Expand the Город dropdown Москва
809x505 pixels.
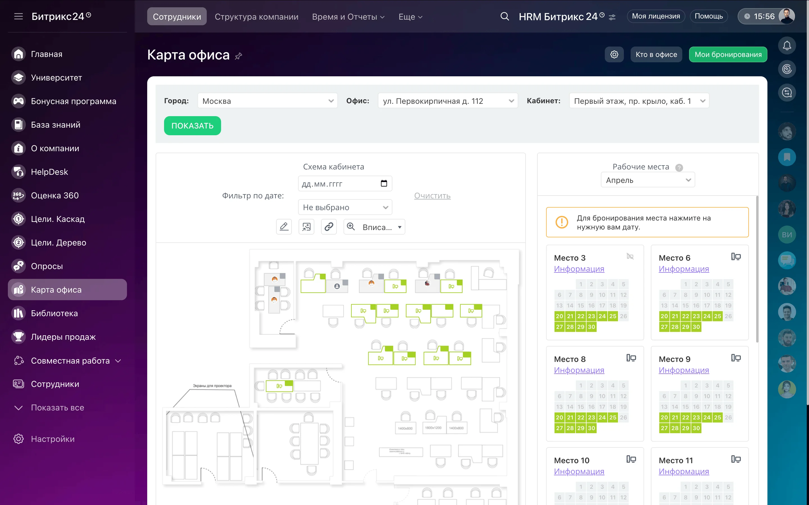pyautogui.click(x=267, y=100)
